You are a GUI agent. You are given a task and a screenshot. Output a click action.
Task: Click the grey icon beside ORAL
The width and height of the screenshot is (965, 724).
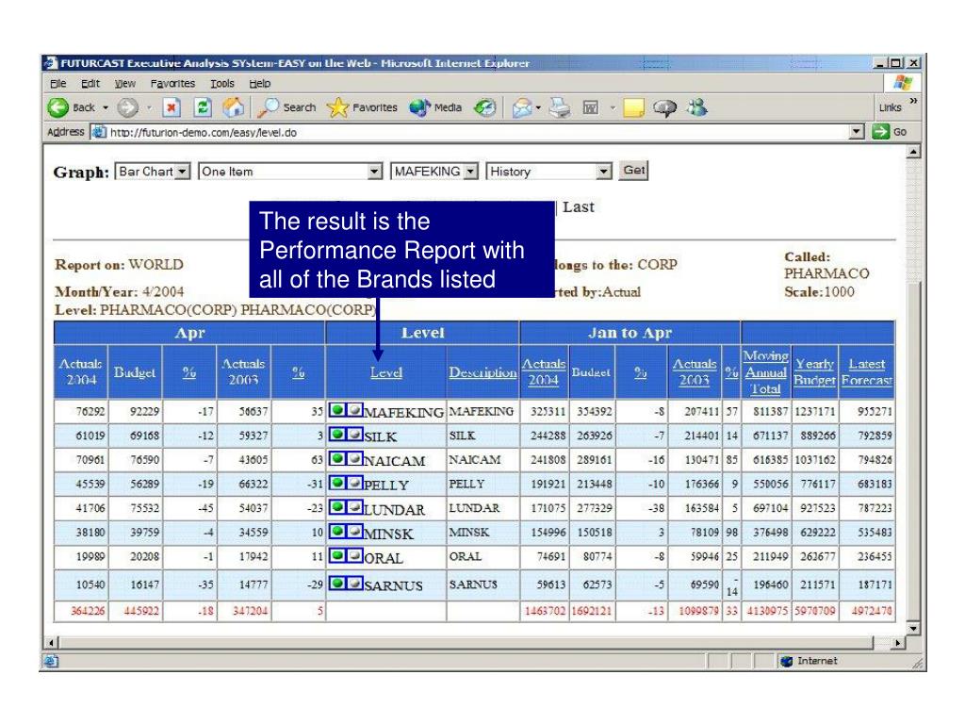[x=354, y=555]
